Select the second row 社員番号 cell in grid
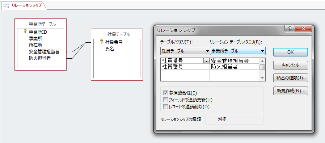The height and width of the screenshot is (143, 325). point(185,67)
